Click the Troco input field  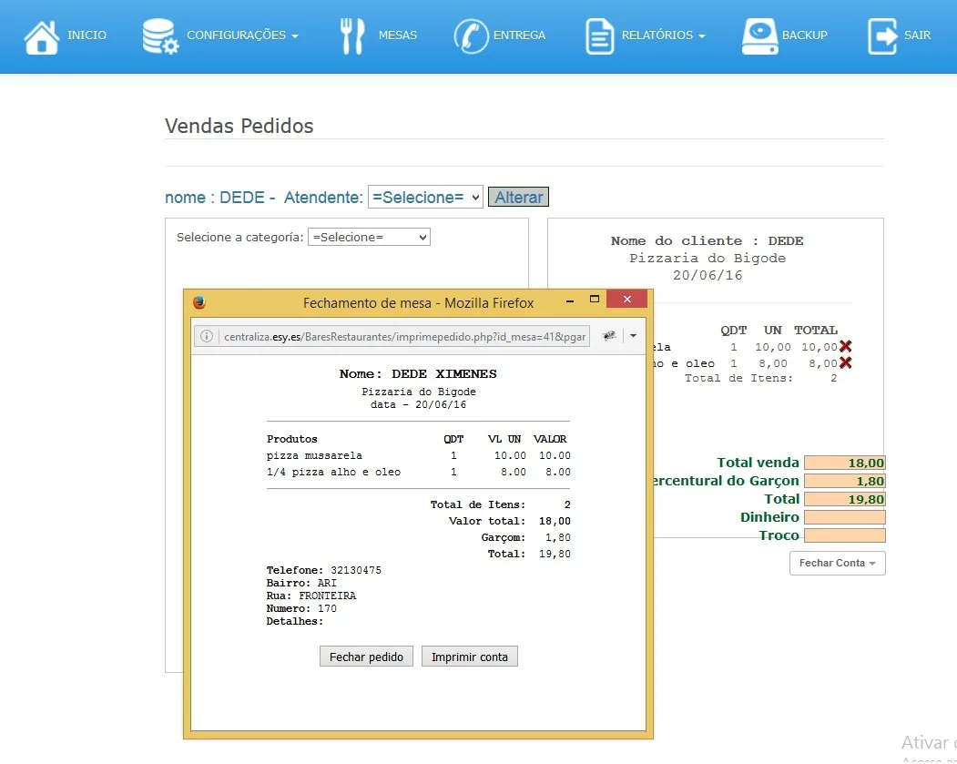845,535
